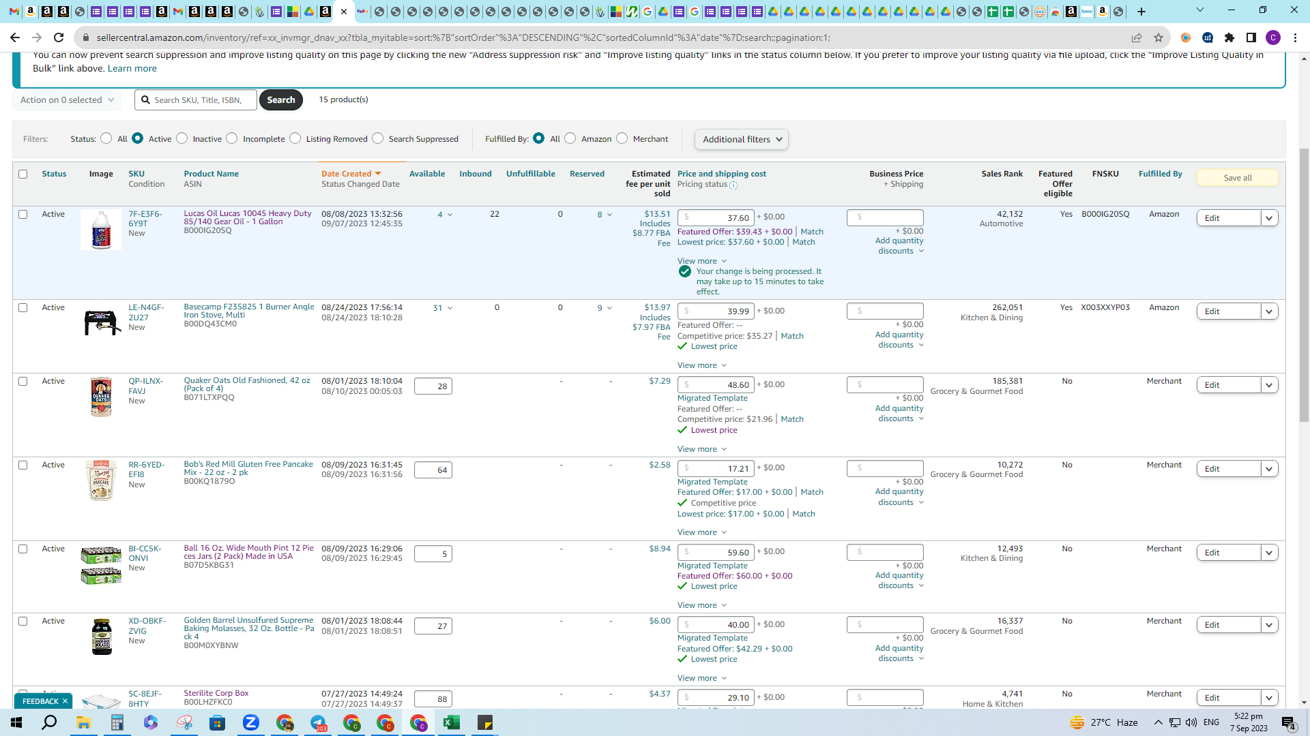The height and width of the screenshot is (736, 1310).
Task: Expand Lucas Oil available quantity chevron
Action: coord(450,215)
